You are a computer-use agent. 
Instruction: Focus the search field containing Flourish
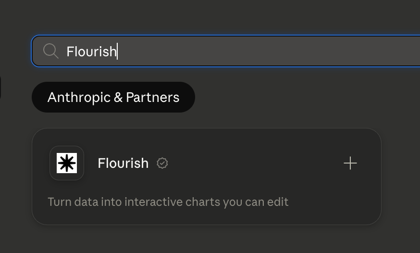click(225, 51)
